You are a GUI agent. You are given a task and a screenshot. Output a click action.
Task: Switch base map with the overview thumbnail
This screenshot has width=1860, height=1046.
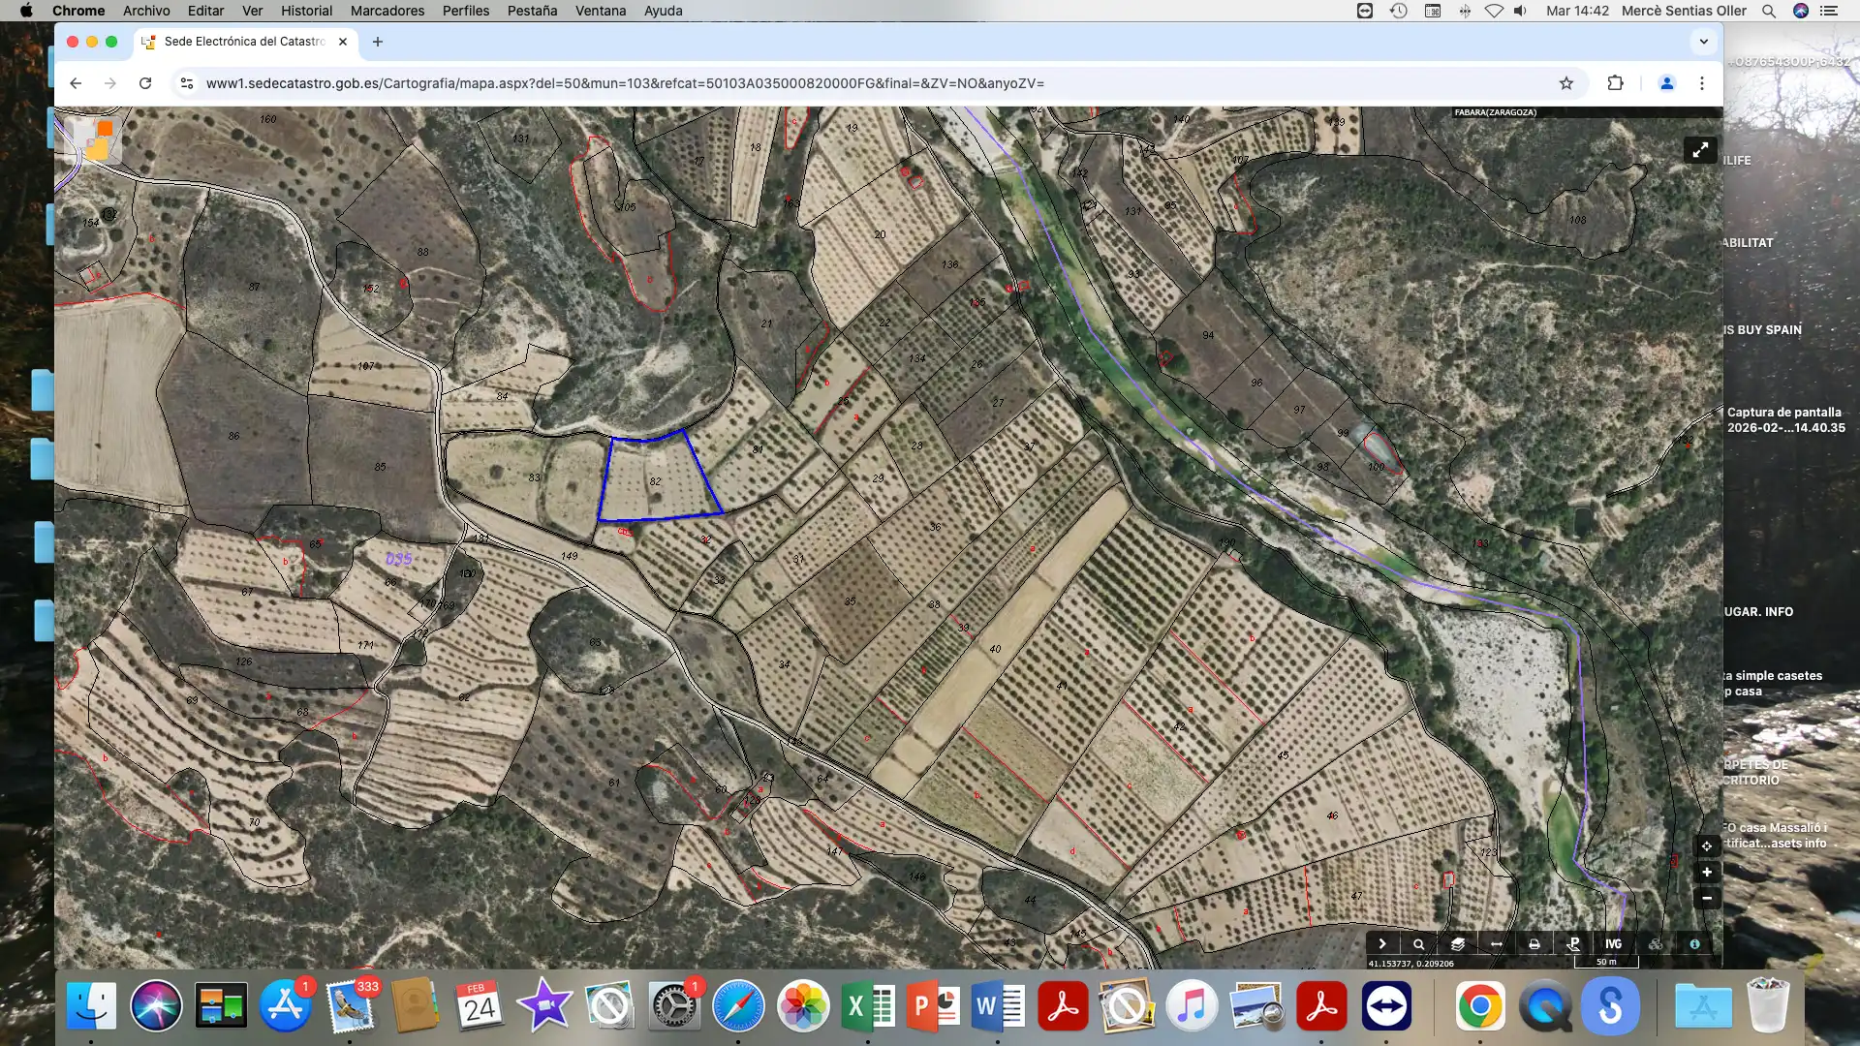pyautogui.click(x=93, y=140)
